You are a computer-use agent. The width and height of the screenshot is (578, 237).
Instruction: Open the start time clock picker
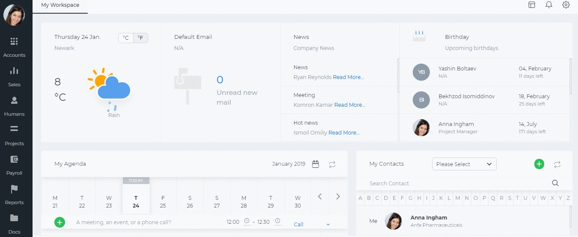click(247, 221)
